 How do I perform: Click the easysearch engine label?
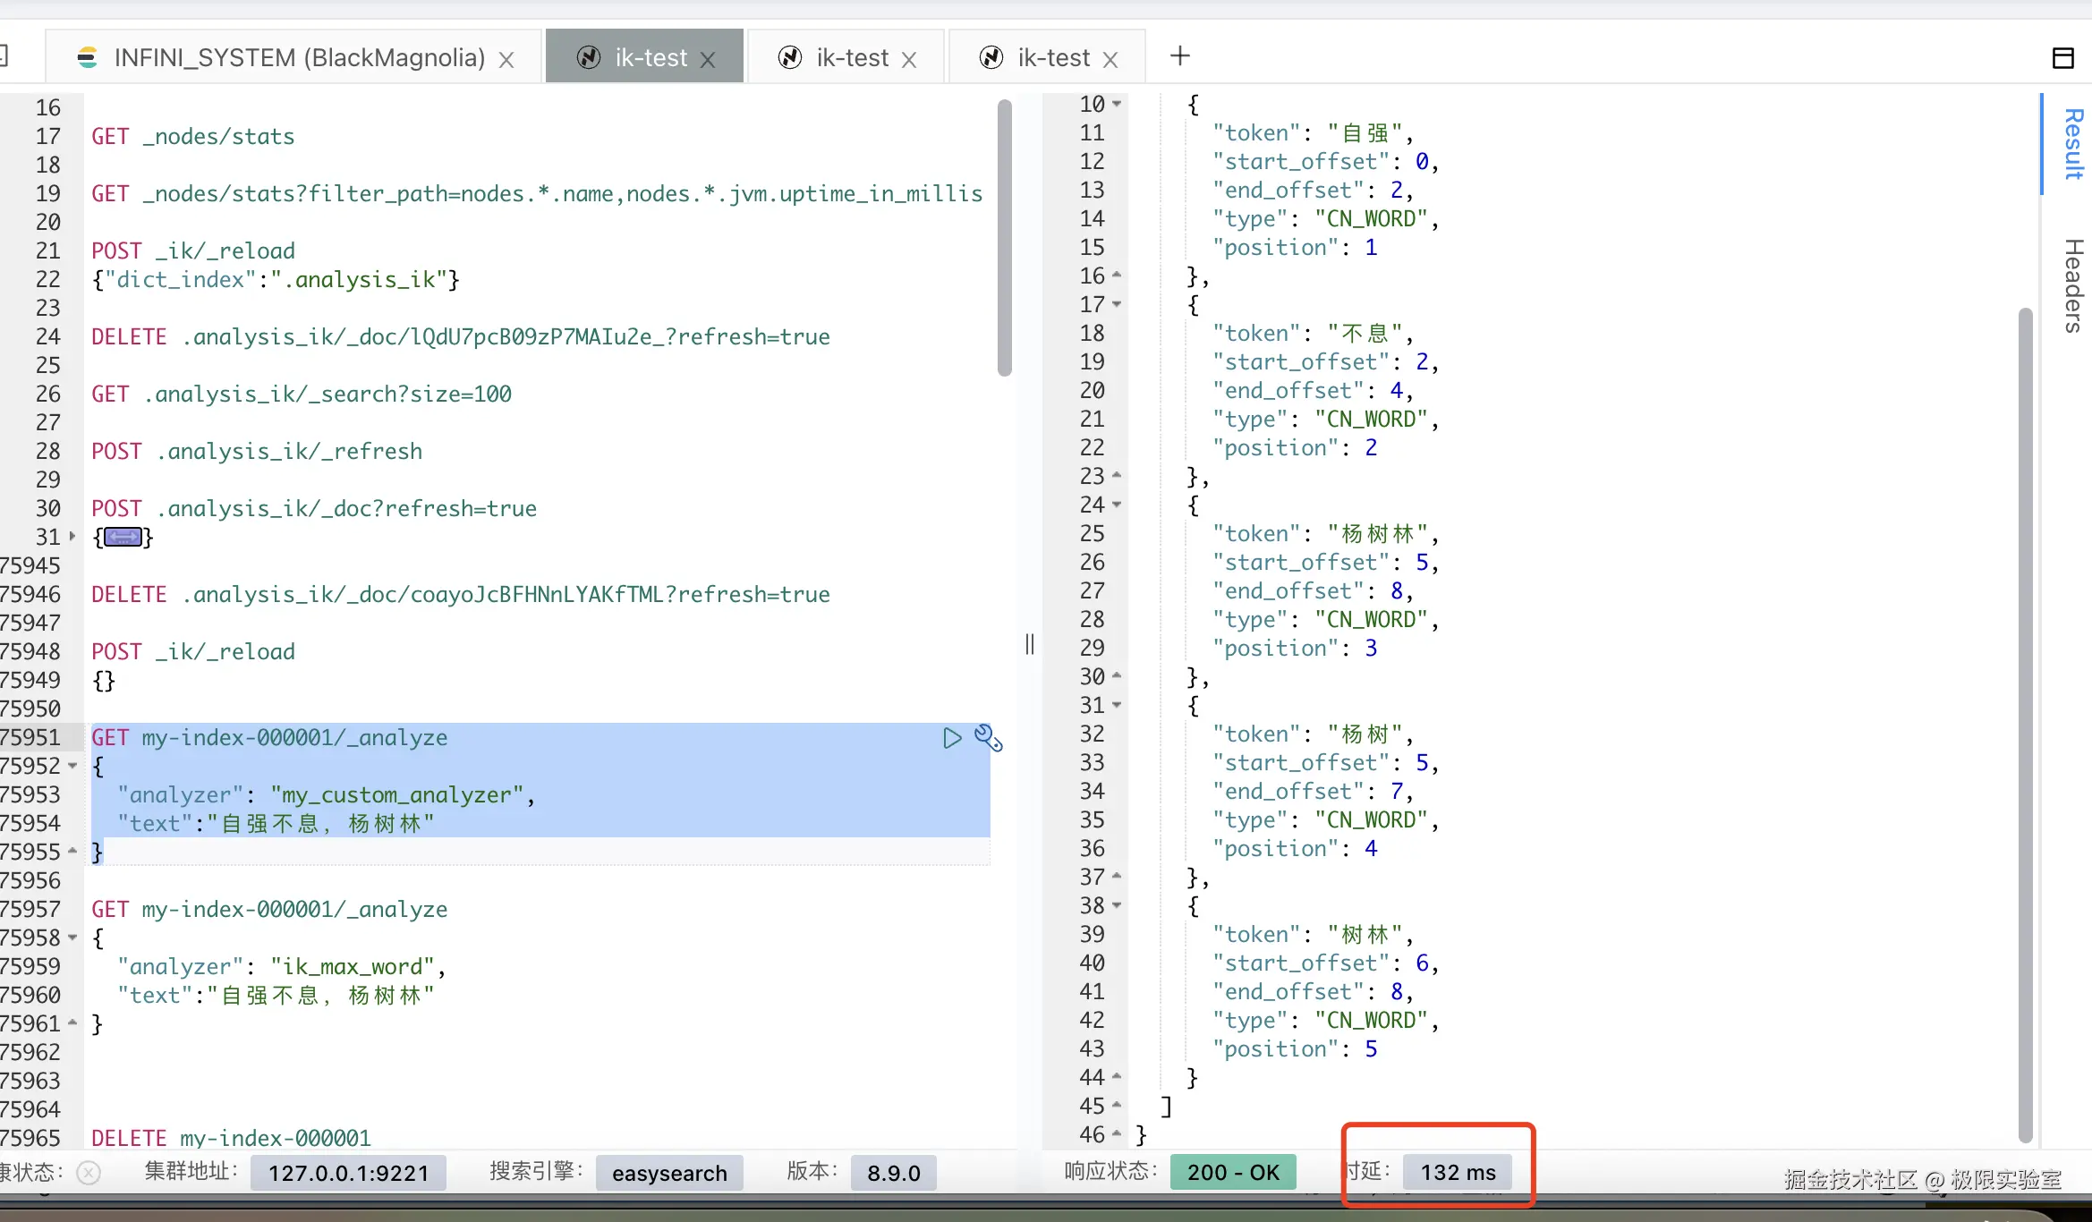click(x=669, y=1173)
